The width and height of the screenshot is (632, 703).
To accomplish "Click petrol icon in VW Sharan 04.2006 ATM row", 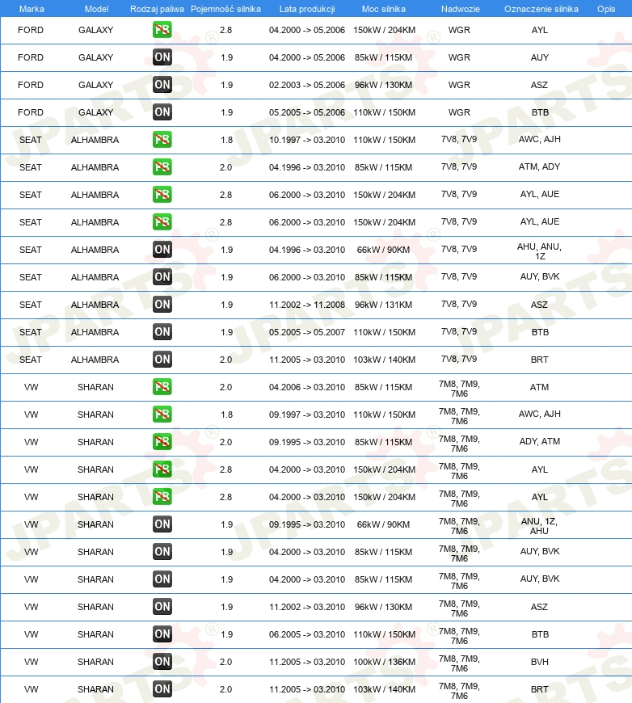I will point(162,387).
